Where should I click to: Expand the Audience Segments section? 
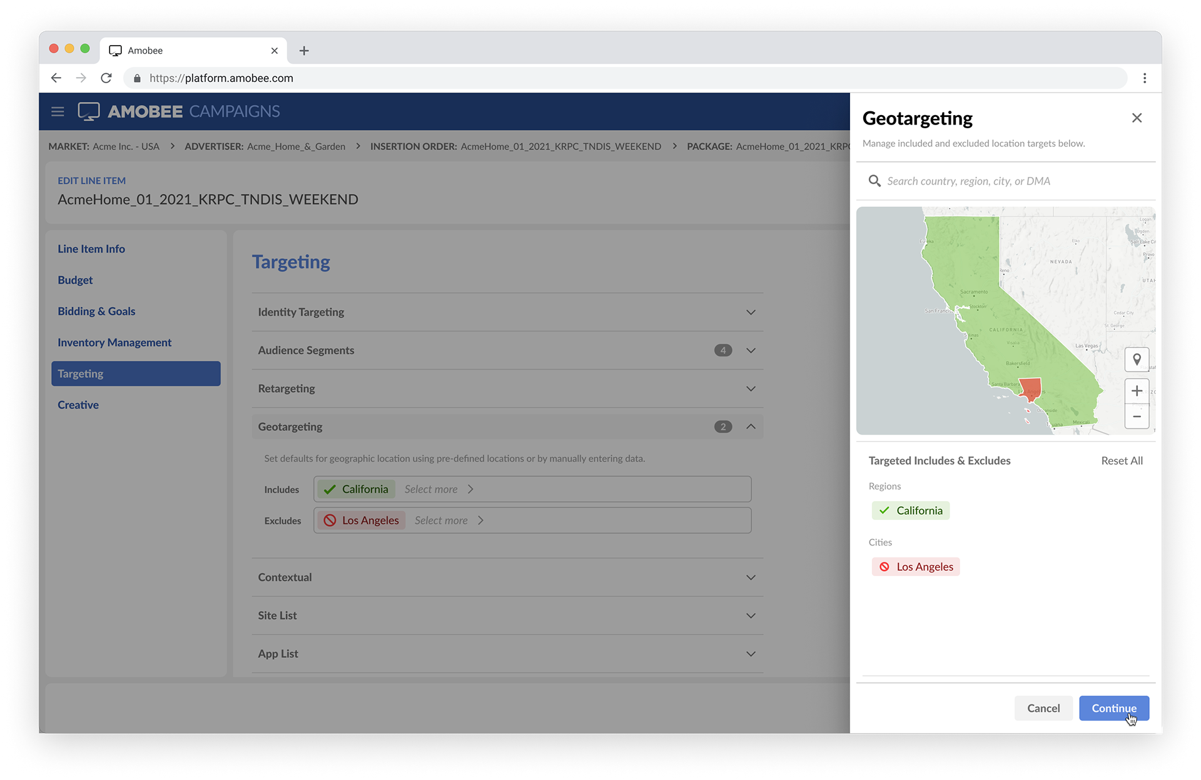pyautogui.click(x=507, y=350)
